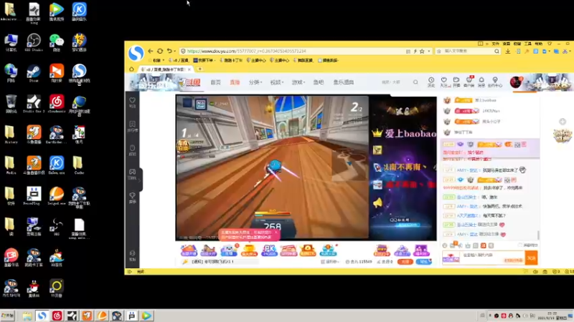Open the 工具 menu in browser
574x322 pixels.
(527, 44)
